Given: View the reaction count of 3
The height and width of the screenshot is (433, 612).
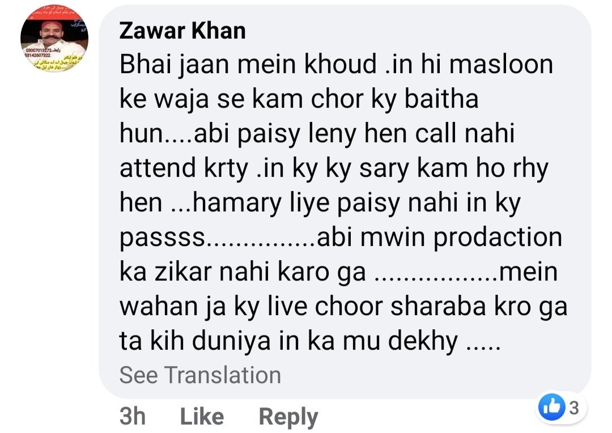Looking at the screenshot, I should [573, 407].
